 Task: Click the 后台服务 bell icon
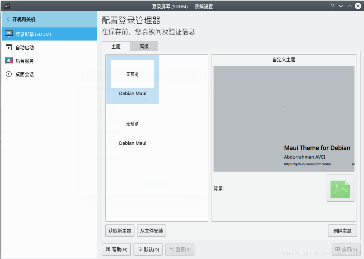[9, 61]
